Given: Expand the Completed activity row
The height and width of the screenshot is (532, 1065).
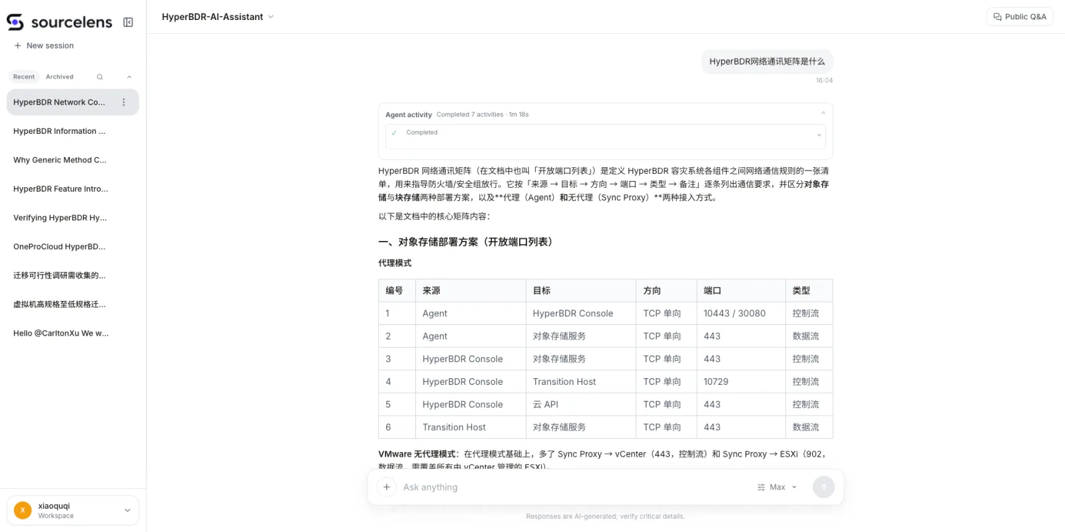Looking at the screenshot, I should (605, 136).
